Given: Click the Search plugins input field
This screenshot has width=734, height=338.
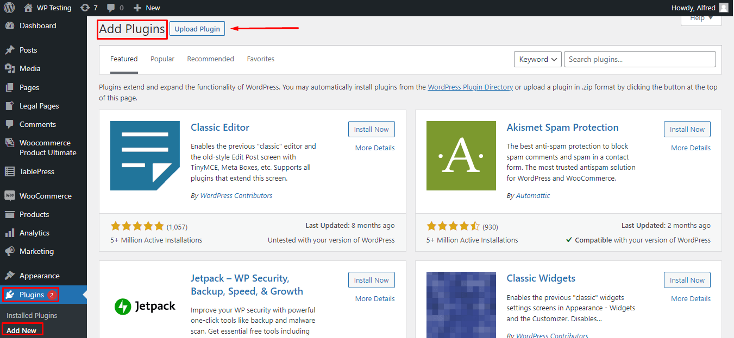Looking at the screenshot, I should 640,59.
